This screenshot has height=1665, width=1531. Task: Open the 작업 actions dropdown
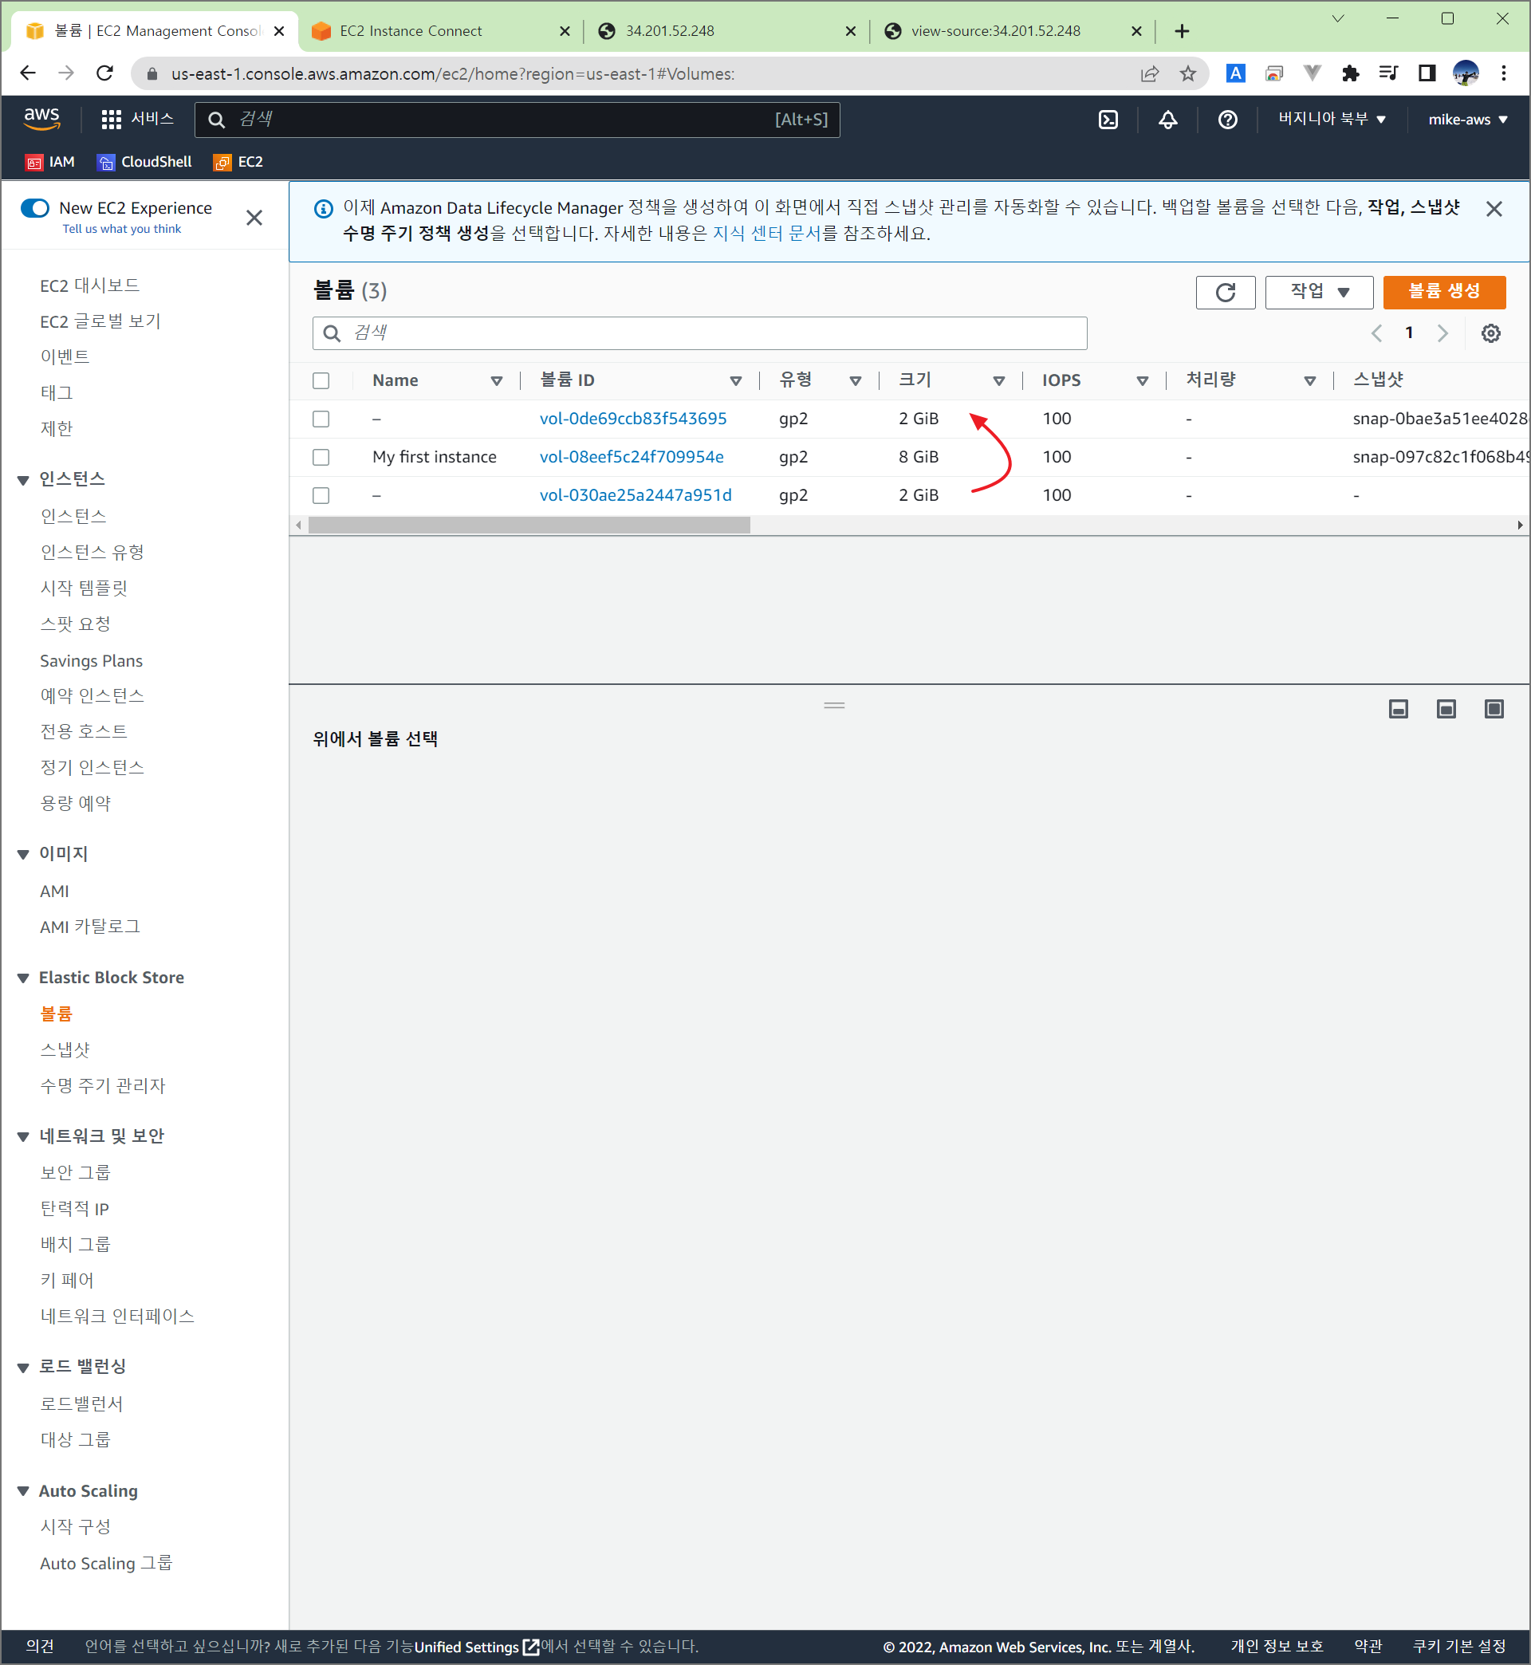pyautogui.click(x=1318, y=292)
